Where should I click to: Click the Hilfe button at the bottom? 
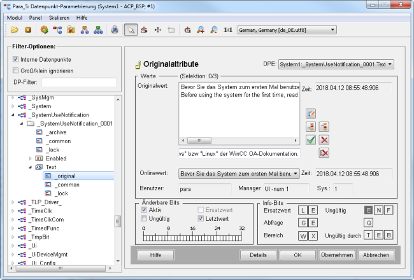[x=155, y=255]
